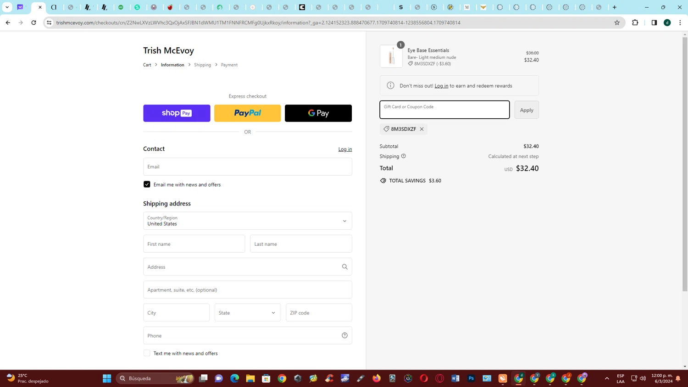Click Eye Base Essentials product thumbnail

391,56
